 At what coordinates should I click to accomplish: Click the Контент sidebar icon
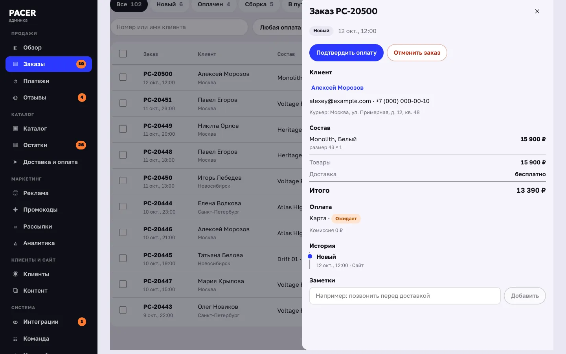(x=15, y=291)
